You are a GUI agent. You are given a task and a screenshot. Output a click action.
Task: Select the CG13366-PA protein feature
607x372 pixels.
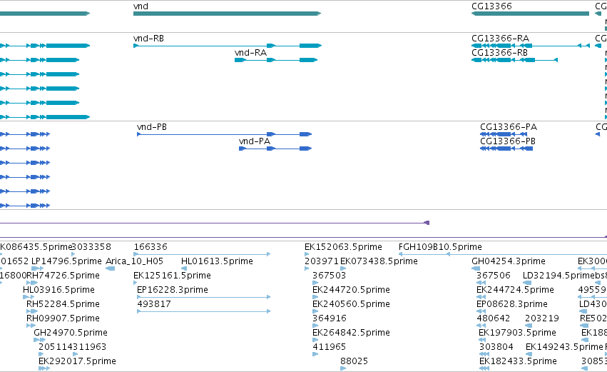pos(504,134)
